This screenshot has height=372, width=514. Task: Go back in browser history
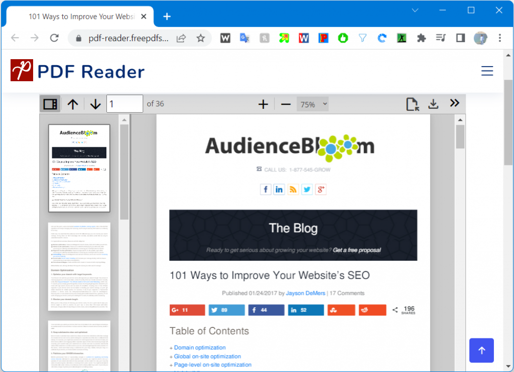point(15,38)
